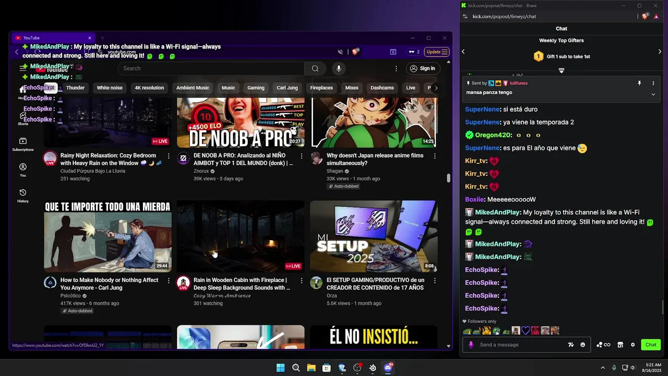
Task: Go to previous Top Gifters slide
Action: tap(463, 51)
